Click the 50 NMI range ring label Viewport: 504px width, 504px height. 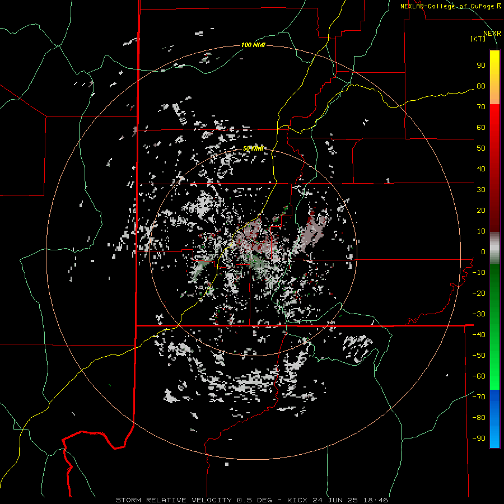tap(253, 148)
